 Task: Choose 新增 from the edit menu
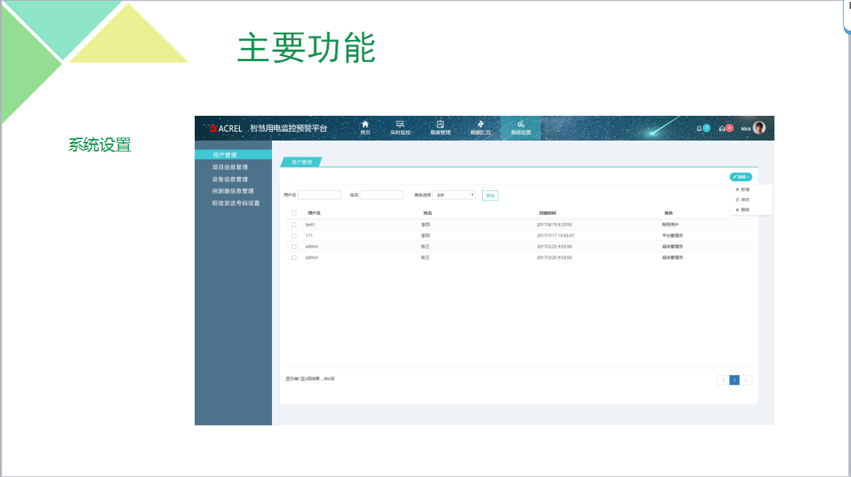pos(745,189)
